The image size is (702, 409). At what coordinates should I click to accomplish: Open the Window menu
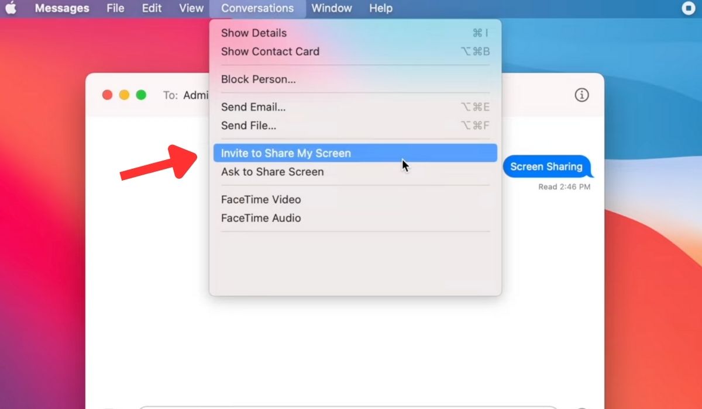[x=332, y=8]
